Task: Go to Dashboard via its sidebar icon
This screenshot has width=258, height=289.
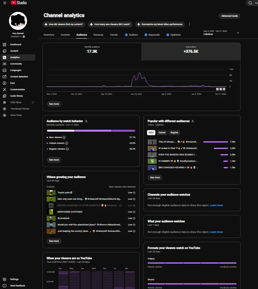Action: pyautogui.click(x=5, y=44)
